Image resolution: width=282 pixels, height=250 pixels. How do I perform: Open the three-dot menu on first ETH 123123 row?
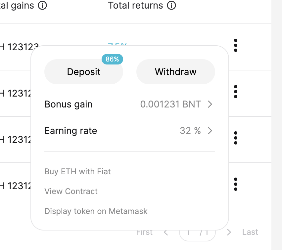(x=235, y=46)
